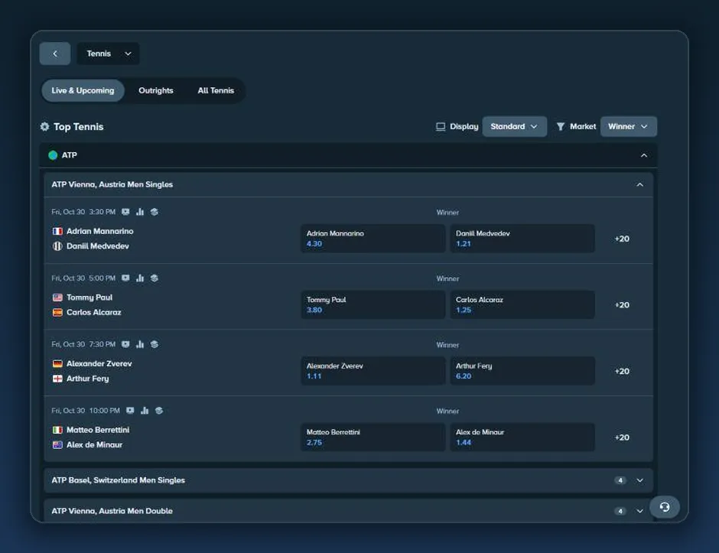This screenshot has width=719, height=553.
Task: Click the Display monitor icon
Action: pyautogui.click(x=441, y=126)
